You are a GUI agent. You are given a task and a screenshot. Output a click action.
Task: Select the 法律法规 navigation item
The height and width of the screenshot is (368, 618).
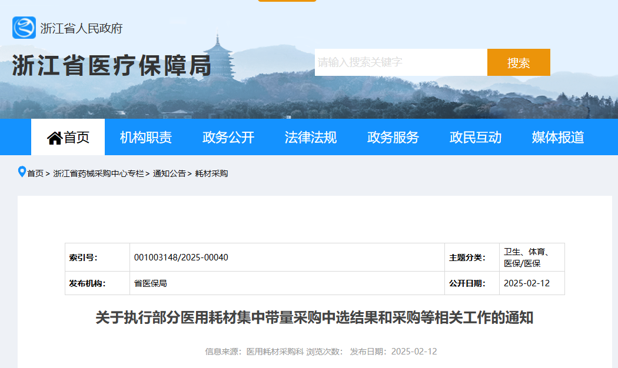(x=311, y=138)
